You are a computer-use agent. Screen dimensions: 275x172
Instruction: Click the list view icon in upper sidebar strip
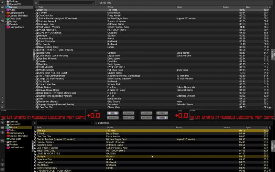[2, 7]
